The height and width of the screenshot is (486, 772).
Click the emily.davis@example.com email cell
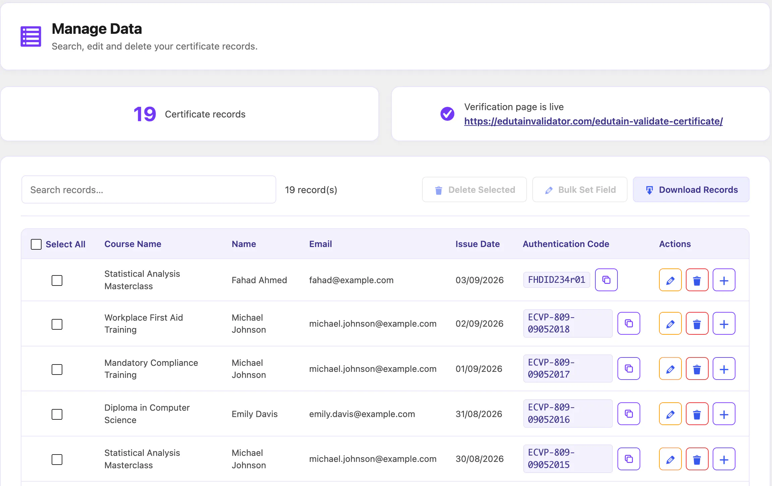coord(362,414)
